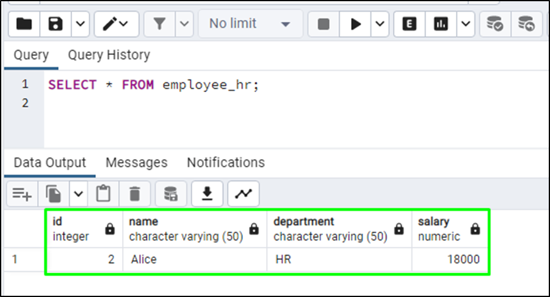Click the Copy icon in results toolbar
Viewport: 550px width, 297px height.
[53, 194]
